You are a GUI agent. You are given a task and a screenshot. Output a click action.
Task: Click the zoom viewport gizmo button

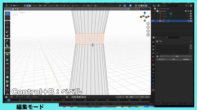coord(148,24)
